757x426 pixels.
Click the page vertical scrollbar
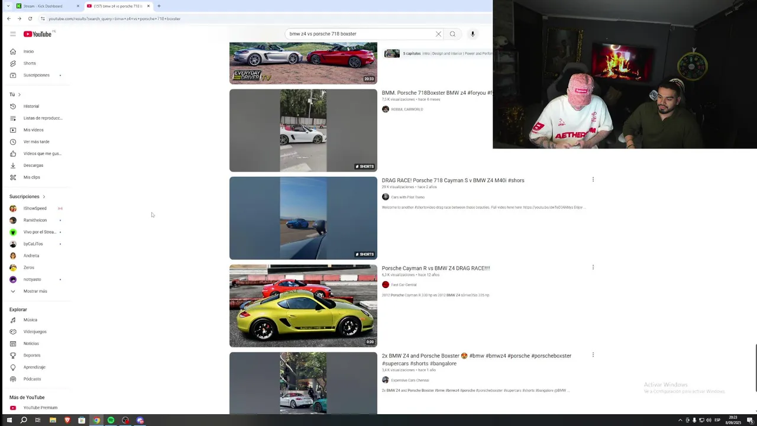[x=755, y=367]
